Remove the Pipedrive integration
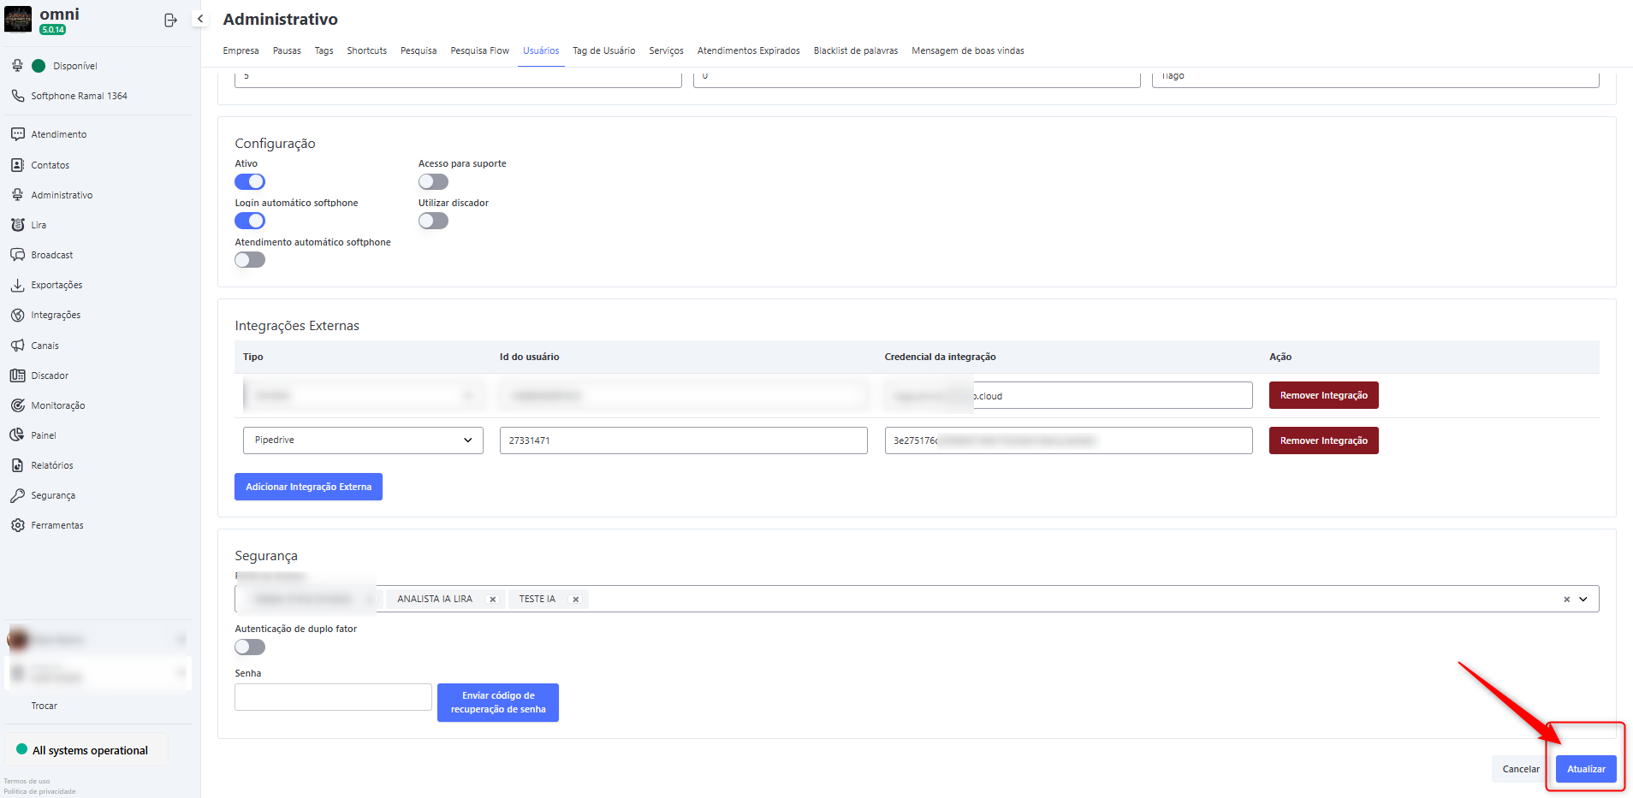 point(1323,440)
